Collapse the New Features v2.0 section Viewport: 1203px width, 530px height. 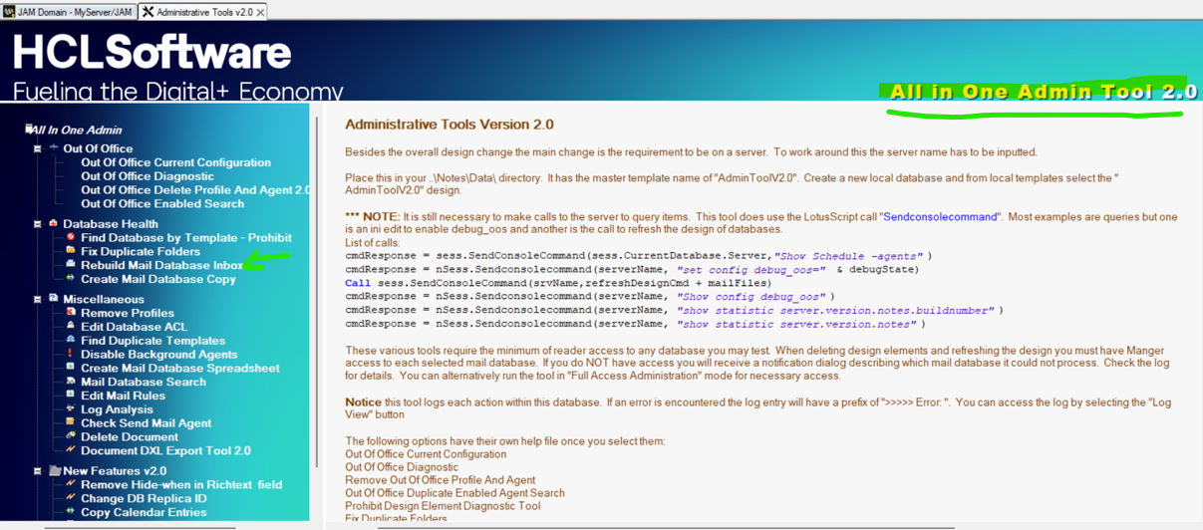click(x=38, y=471)
